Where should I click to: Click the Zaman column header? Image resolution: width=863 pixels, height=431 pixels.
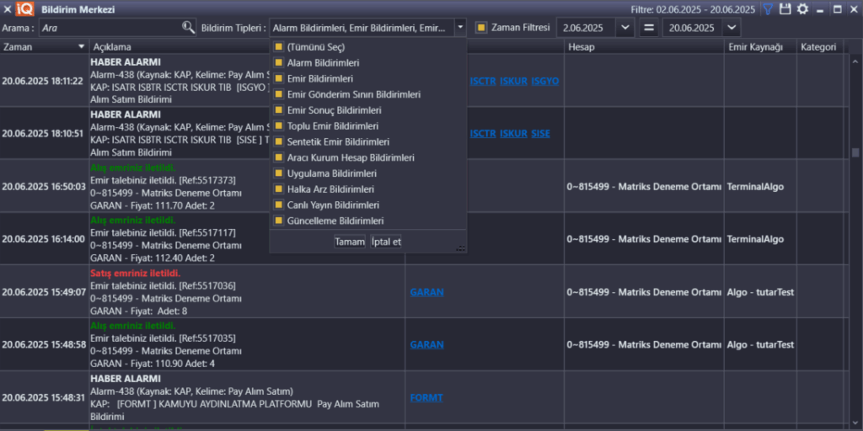pyautogui.click(x=45, y=47)
